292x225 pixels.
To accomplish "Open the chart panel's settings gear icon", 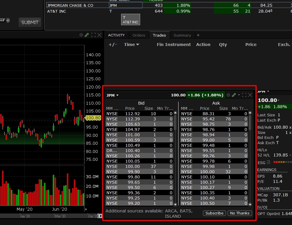I will coord(81,35).
